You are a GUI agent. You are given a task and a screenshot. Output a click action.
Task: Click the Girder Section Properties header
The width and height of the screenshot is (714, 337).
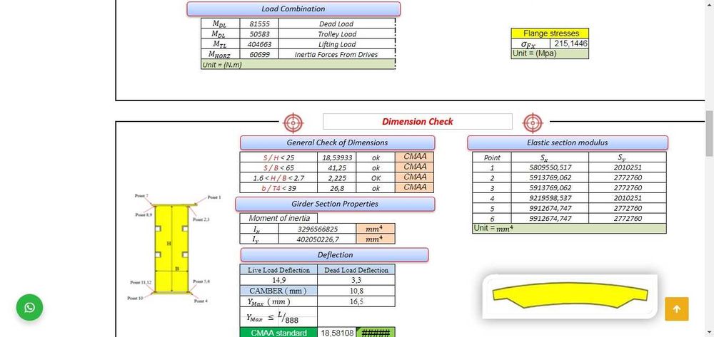(x=335, y=204)
